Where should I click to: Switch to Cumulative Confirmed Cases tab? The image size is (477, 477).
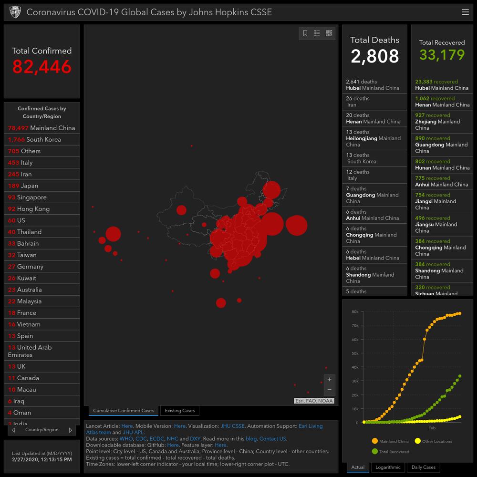click(123, 411)
